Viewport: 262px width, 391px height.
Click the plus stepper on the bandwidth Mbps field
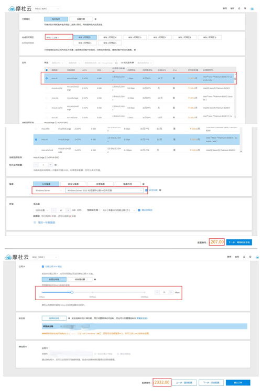[171, 292]
